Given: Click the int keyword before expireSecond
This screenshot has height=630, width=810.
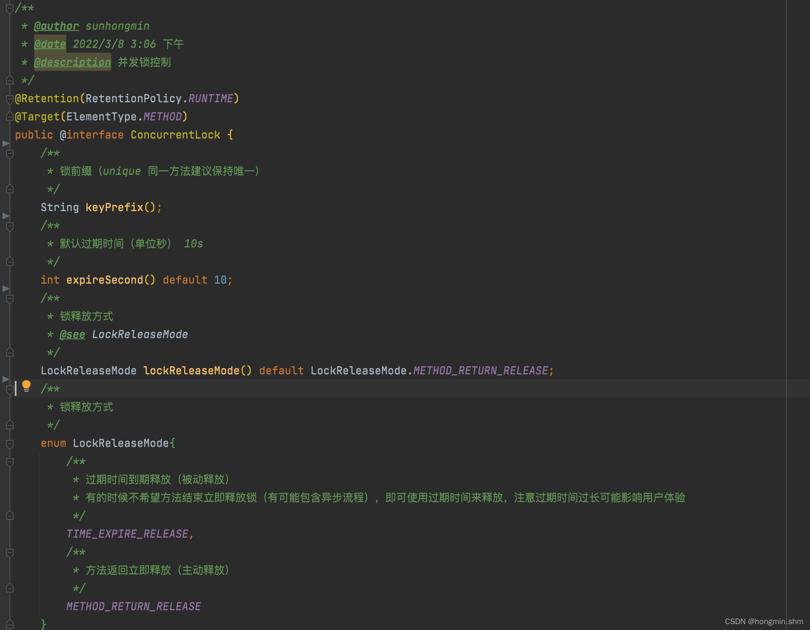Looking at the screenshot, I should pyautogui.click(x=50, y=280).
